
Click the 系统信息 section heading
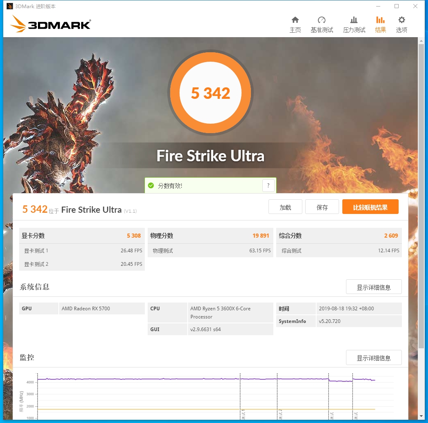34,287
